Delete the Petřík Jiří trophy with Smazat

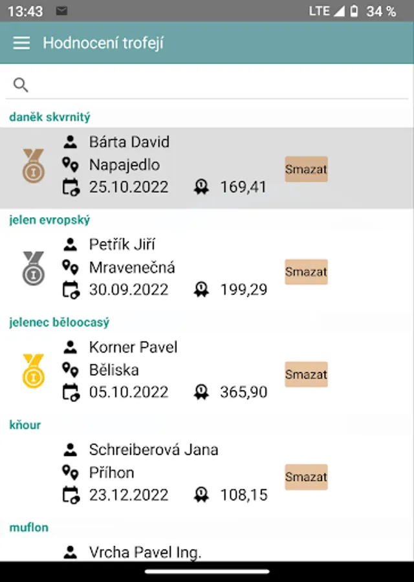pyautogui.click(x=306, y=272)
